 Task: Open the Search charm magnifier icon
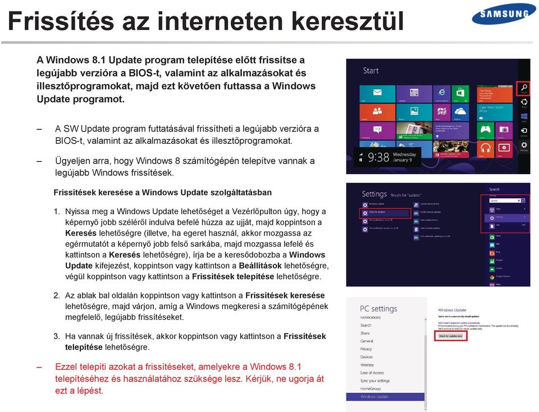(524, 88)
